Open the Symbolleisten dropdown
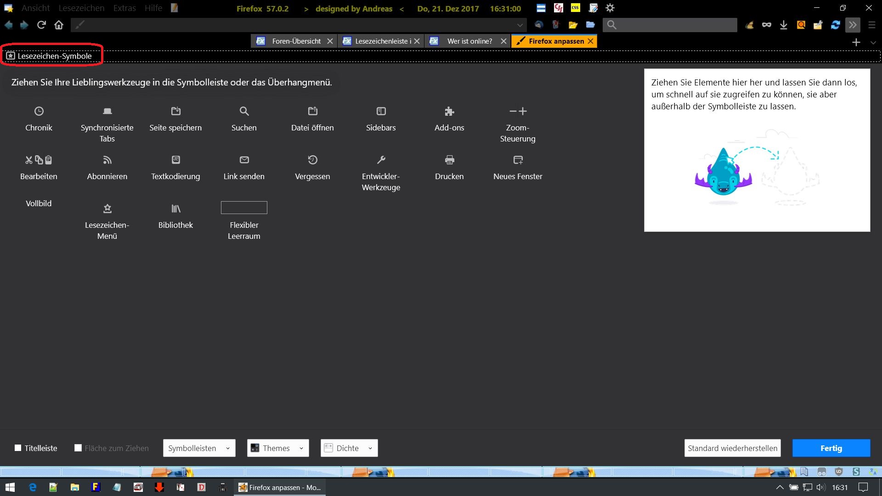This screenshot has width=882, height=496. click(x=199, y=448)
